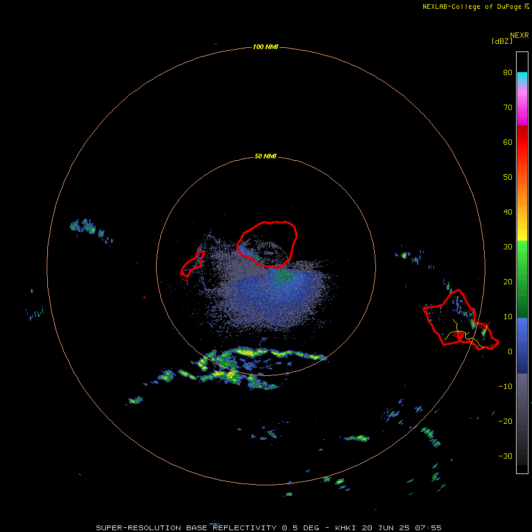This screenshot has width=532, height=532.
Task: Click the NEXLAB-College of DuPage label
Action: [472, 7]
